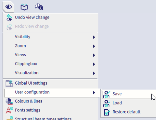The height and width of the screenshot is (120, 156).
Task: Click the Restore default document icon
Action: pos(107,112)
